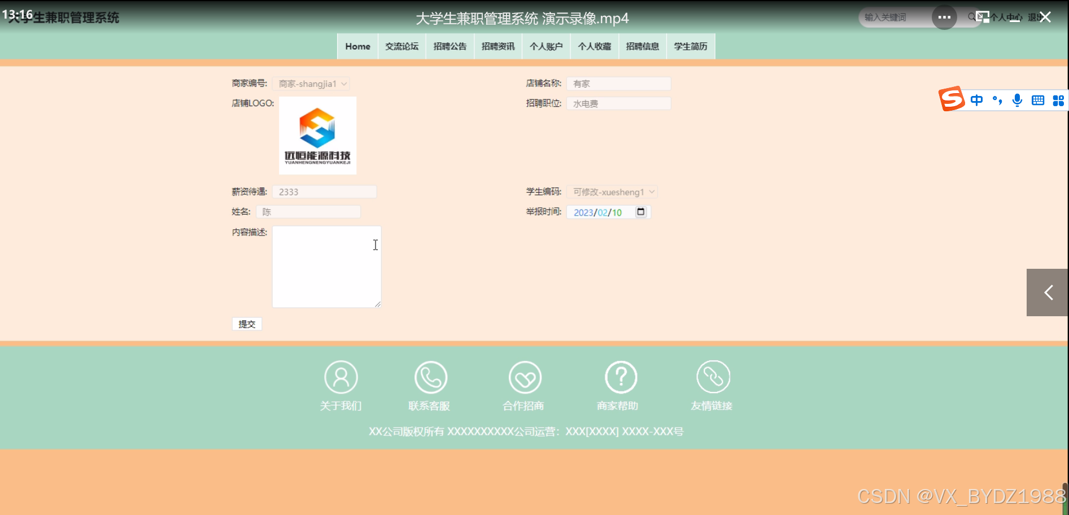Close the video player overlay
This screenshot has width=1069, height=515.
point(1045,18)
